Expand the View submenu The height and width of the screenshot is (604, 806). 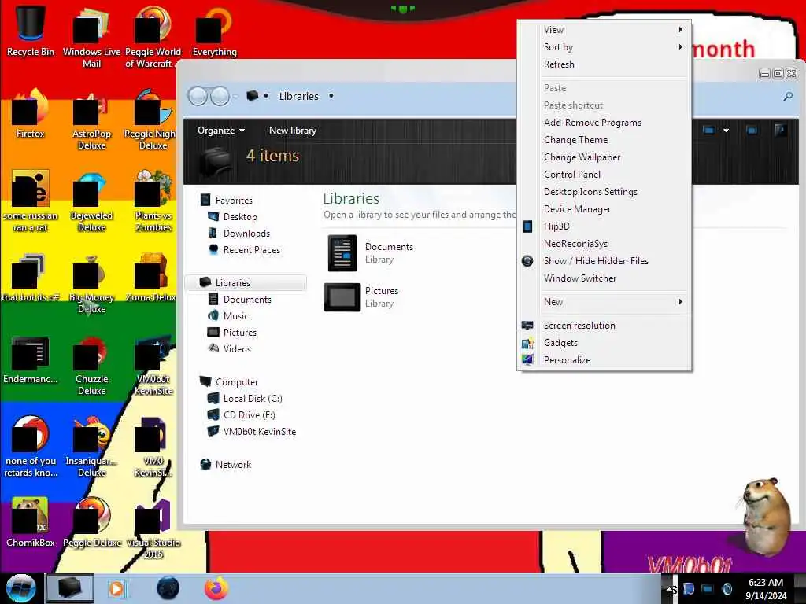(x=604, y=30)
